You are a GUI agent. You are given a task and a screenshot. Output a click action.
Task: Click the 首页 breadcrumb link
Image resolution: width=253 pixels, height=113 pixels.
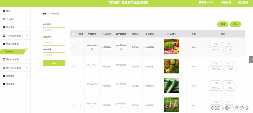point(45,14)
